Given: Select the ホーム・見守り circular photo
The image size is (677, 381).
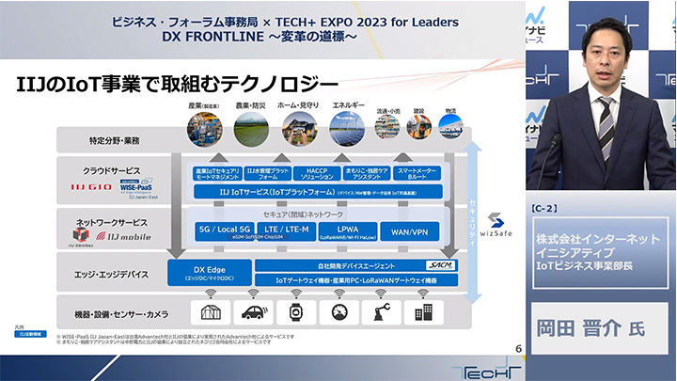Looking at the screenshot, I should [299, 130].
